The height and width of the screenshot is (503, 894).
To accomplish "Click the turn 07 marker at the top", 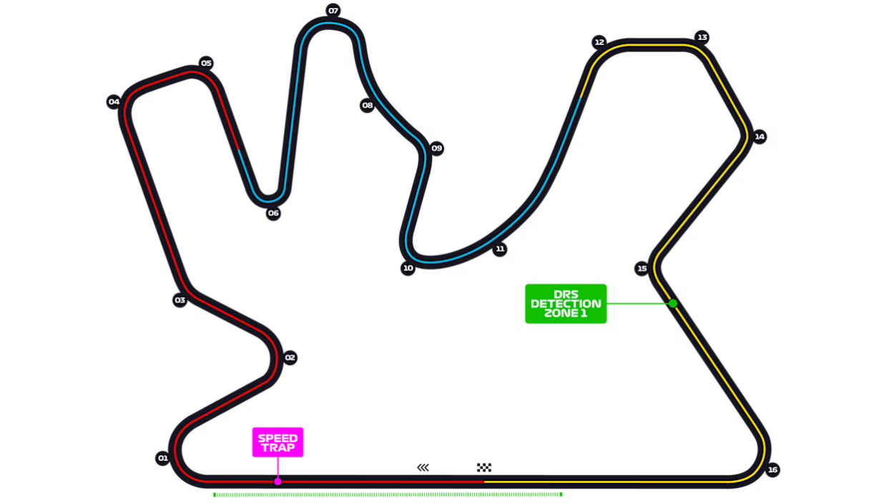I will click(333, 11).
